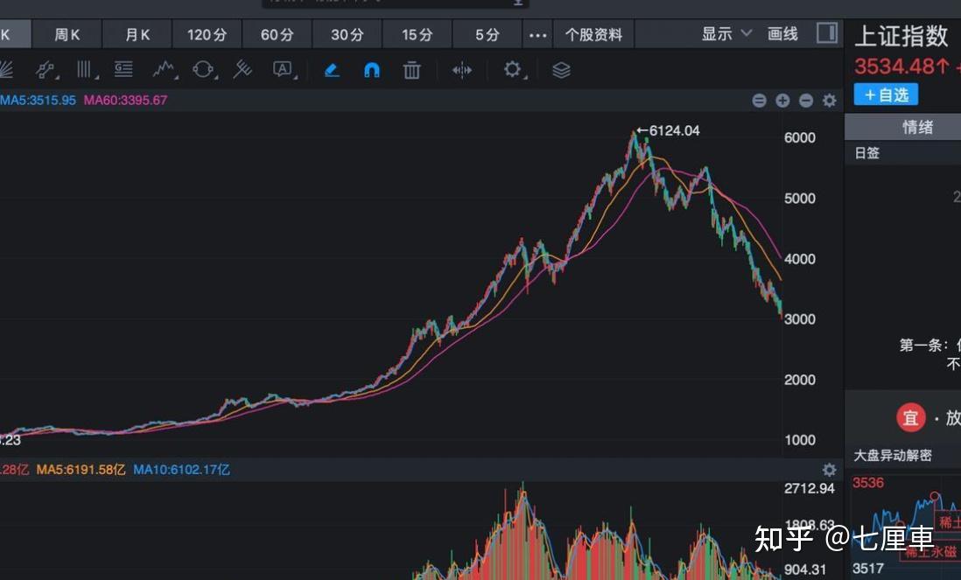Select the Gann tools icon
This screenshot has width=961, height=580.
click(x=242, y=70)
